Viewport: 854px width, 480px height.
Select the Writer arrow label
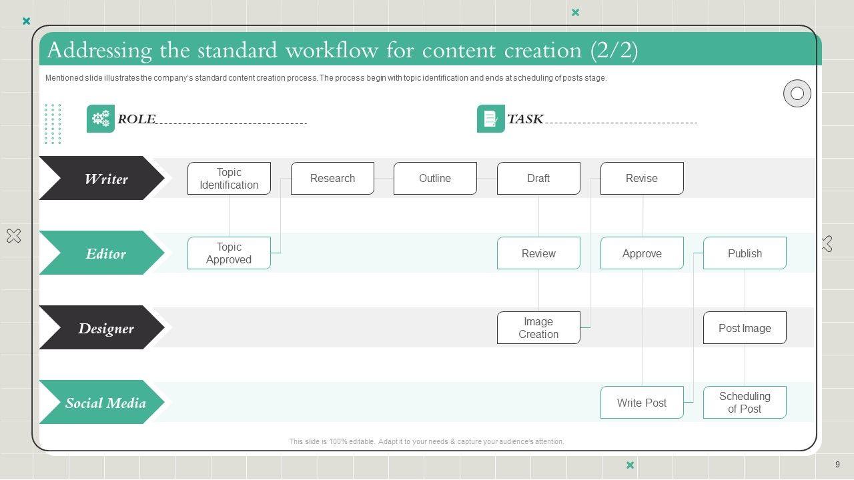click(x=102, y=179)
